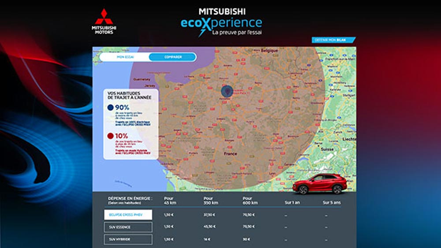
Task: Click the Mitsubishi ecoXperience title logo
Action: pyautogui.click(x=221, y=22)
